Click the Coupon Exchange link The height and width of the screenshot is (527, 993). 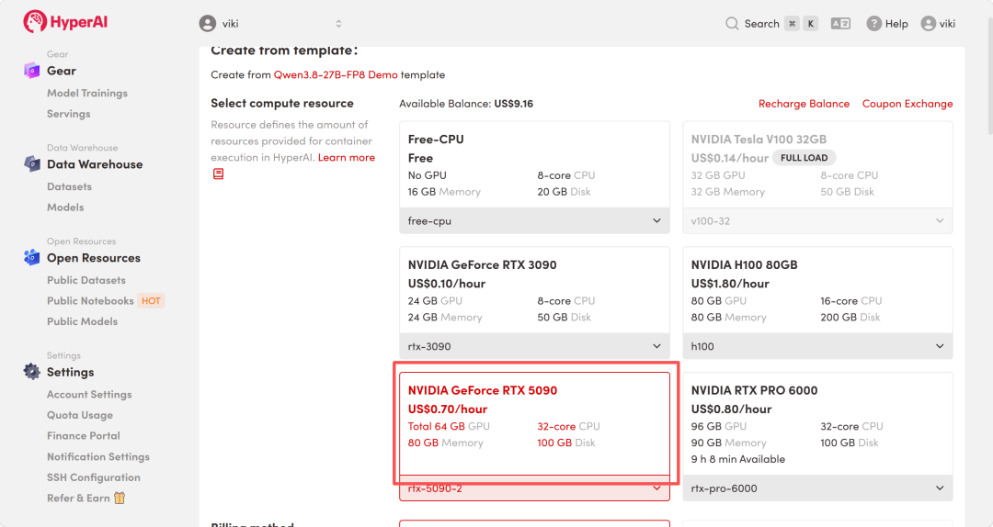click(907, 104)
